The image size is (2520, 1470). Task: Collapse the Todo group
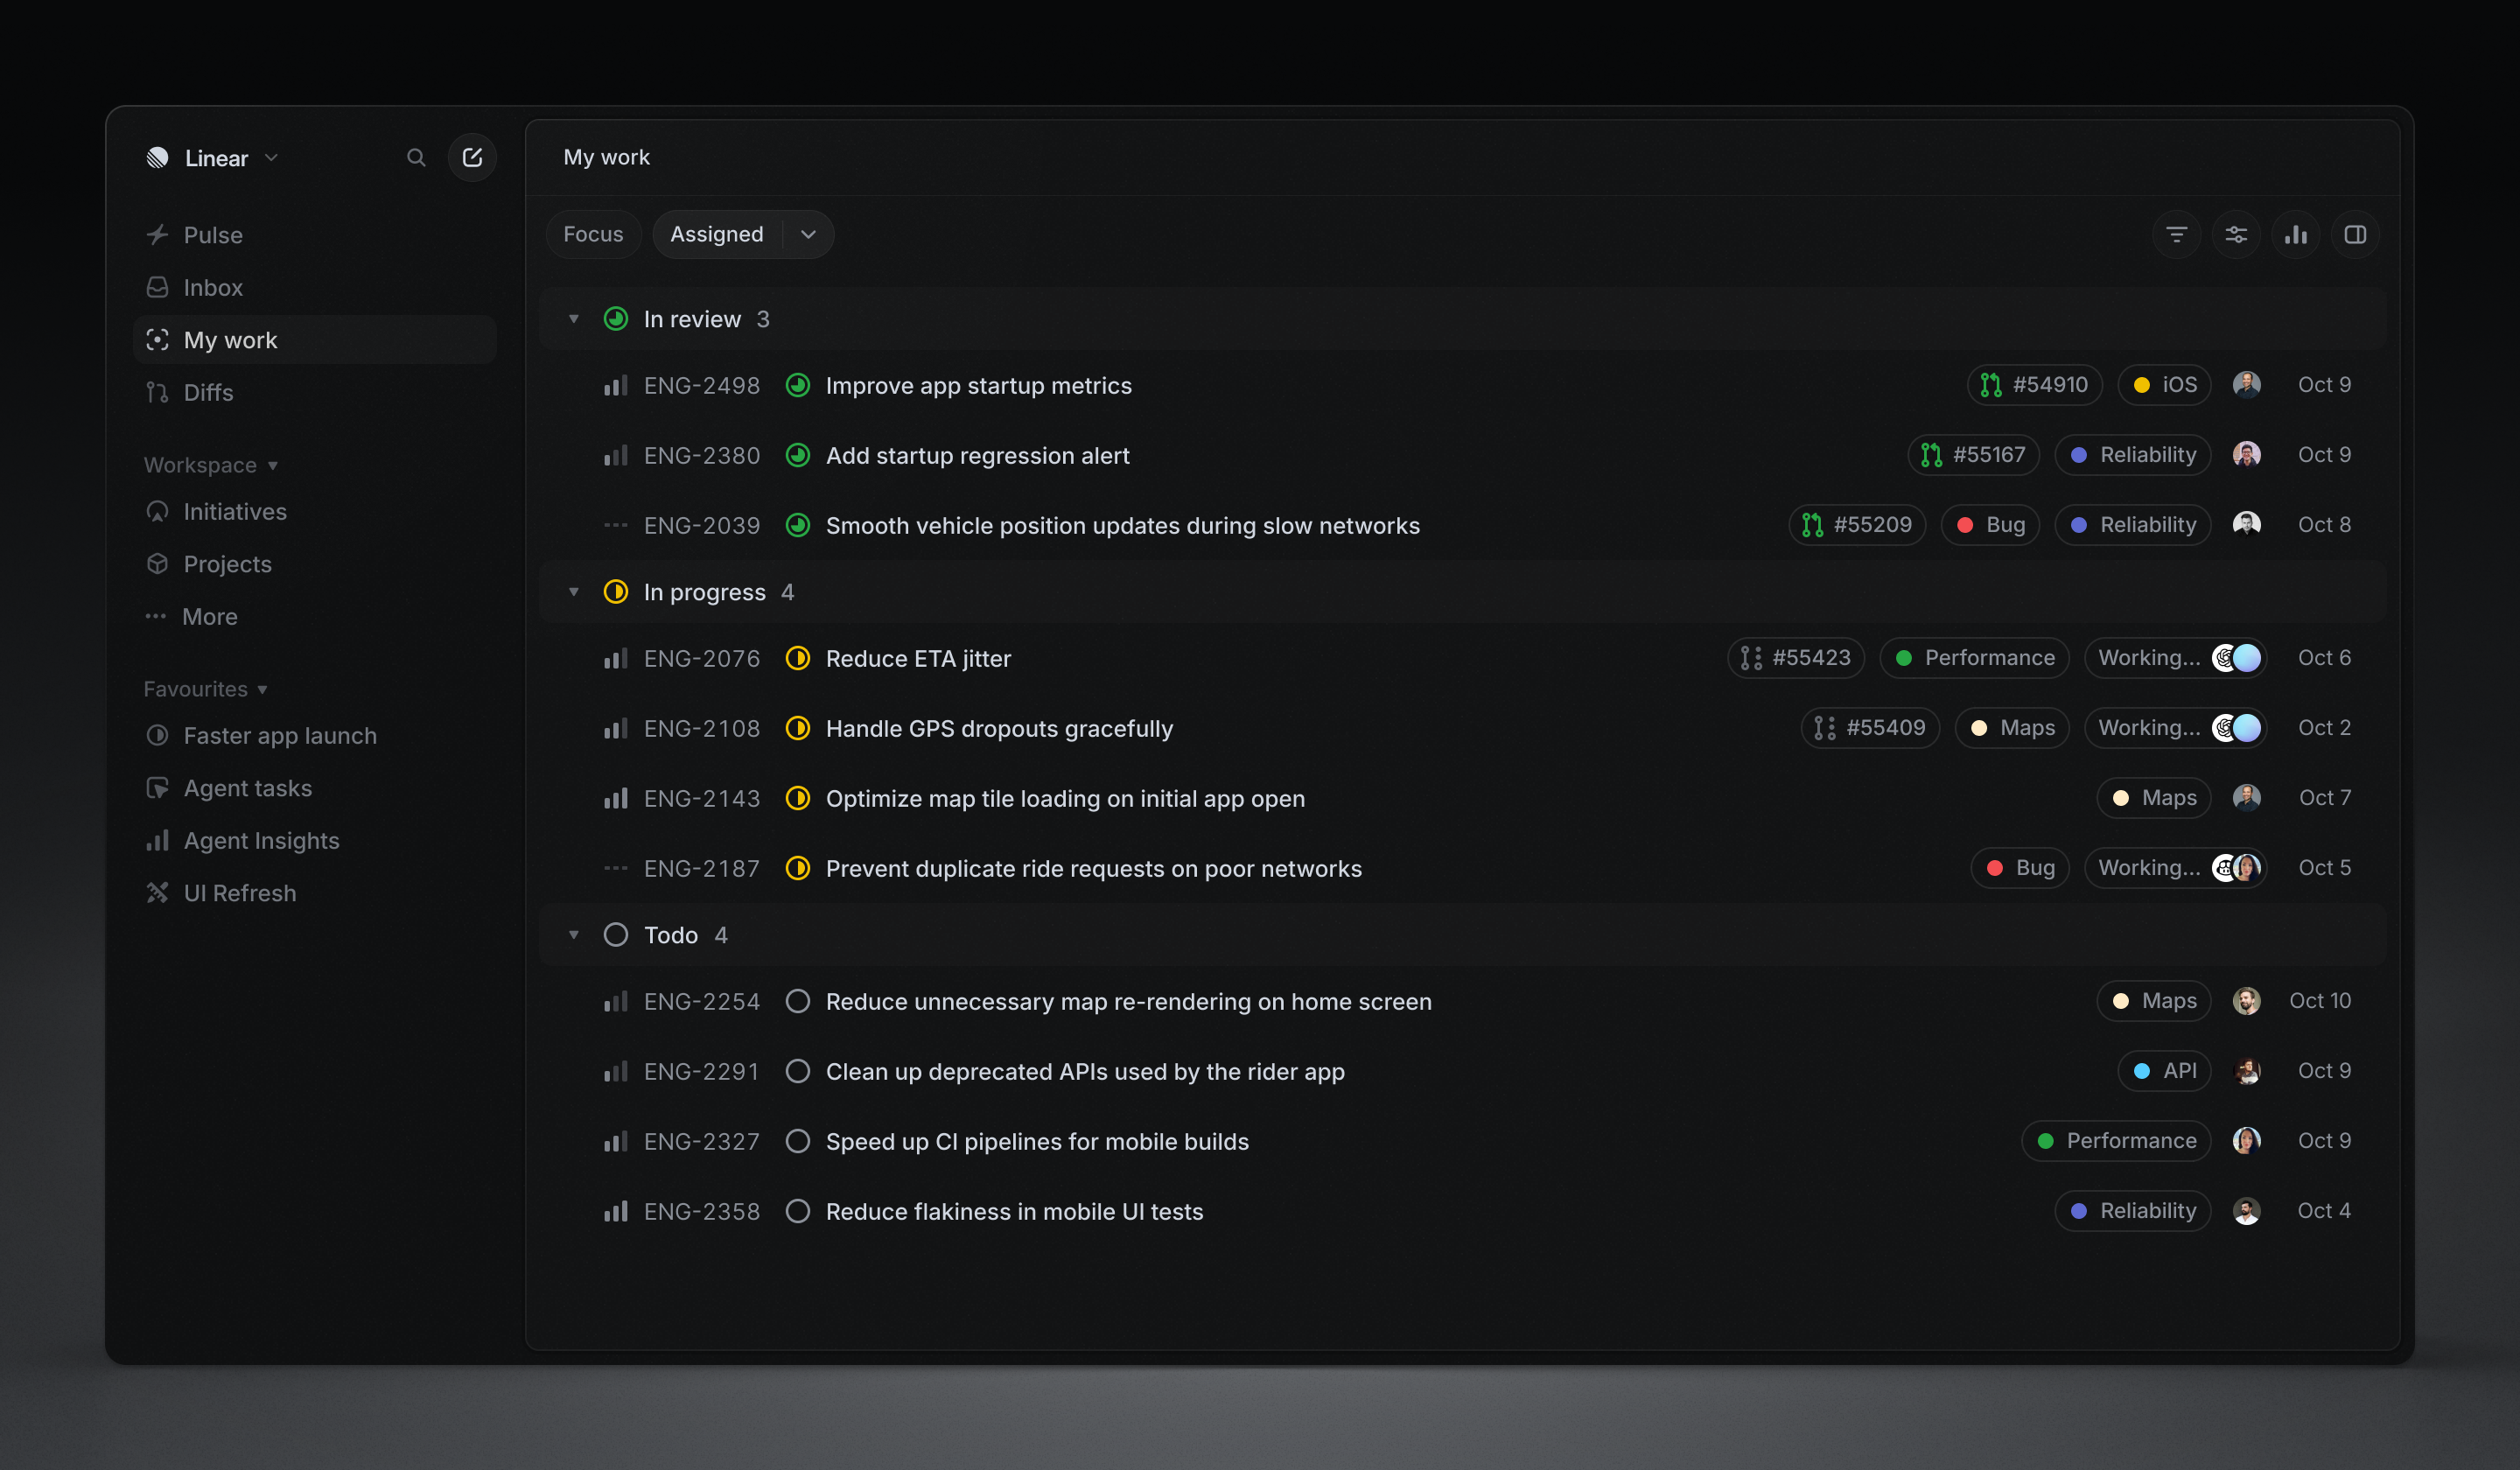click(x=574, y=935)
